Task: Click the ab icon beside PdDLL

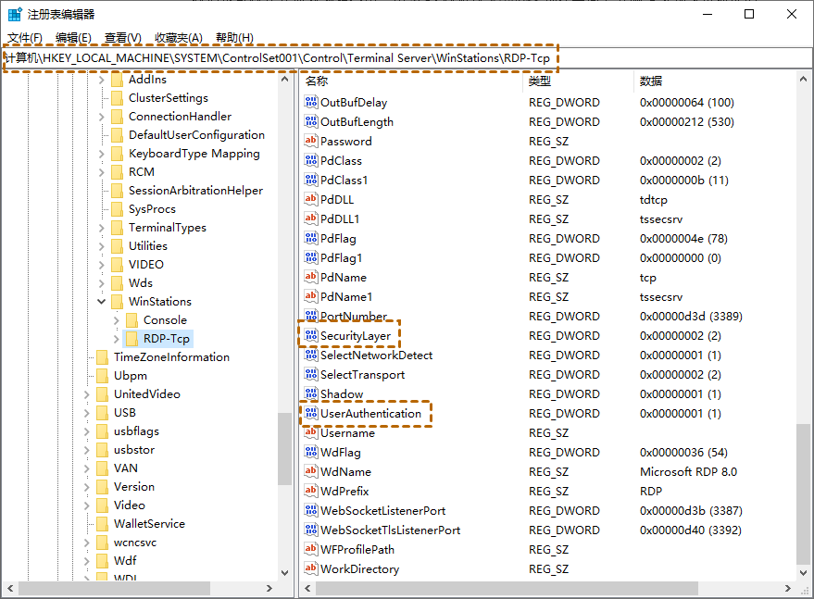Action: [311, 199]
